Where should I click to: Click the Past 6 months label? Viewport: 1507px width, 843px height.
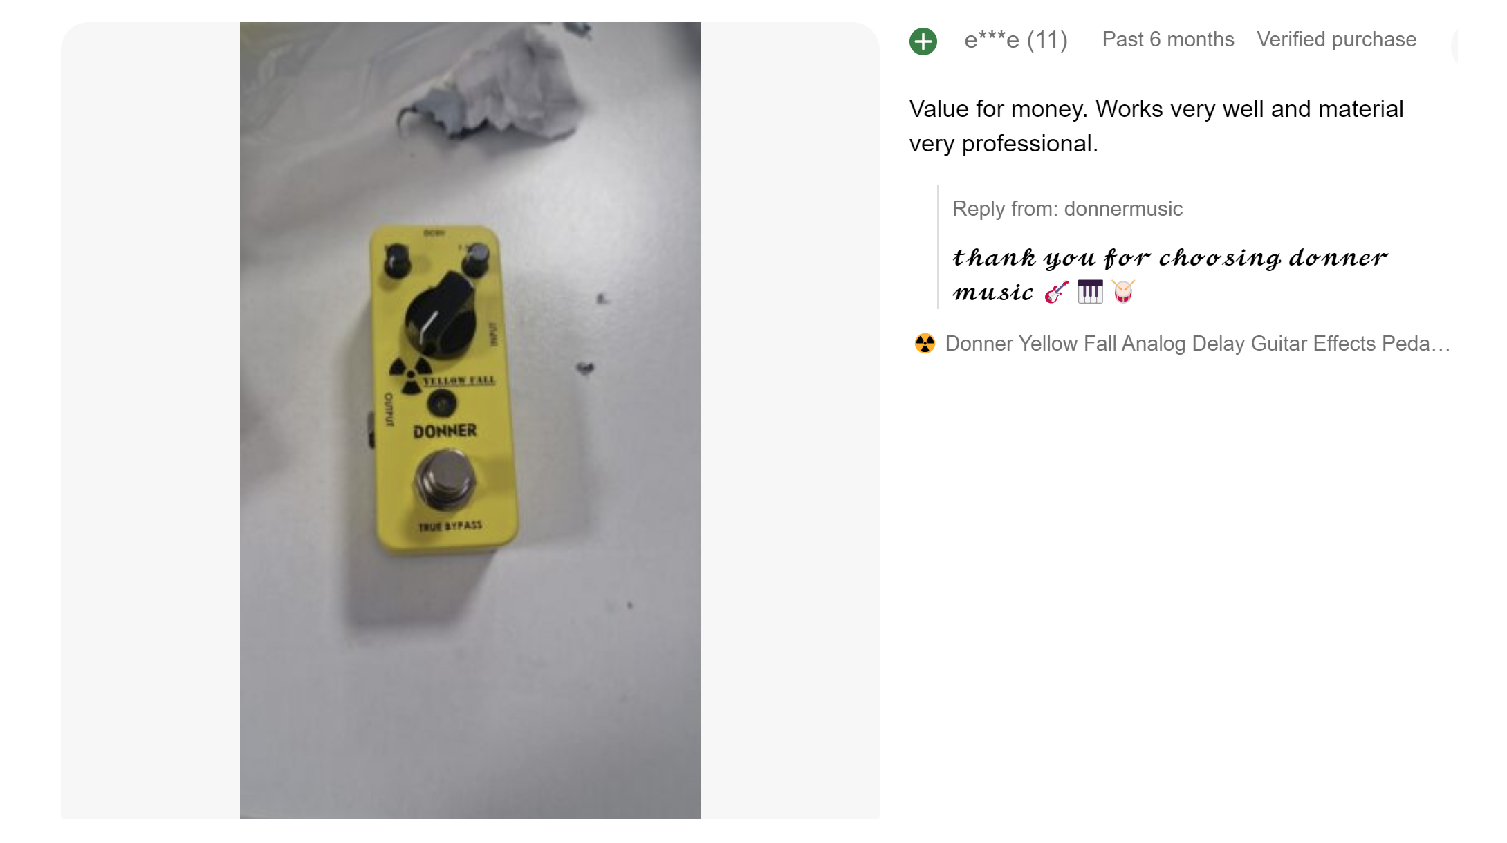pyautogui.click(x=1167, y=39)
